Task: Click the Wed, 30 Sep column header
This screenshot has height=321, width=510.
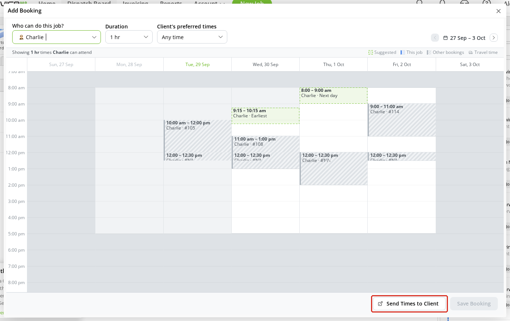Action: coord(265,65)
